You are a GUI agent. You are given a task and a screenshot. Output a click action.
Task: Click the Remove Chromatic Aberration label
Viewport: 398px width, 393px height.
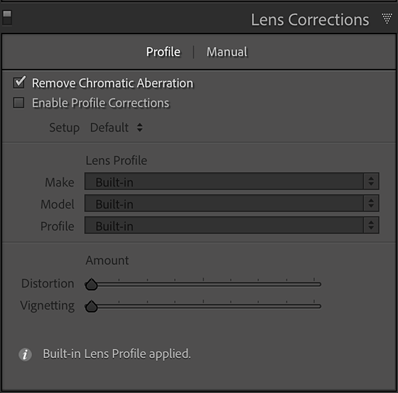coord(112,83)
